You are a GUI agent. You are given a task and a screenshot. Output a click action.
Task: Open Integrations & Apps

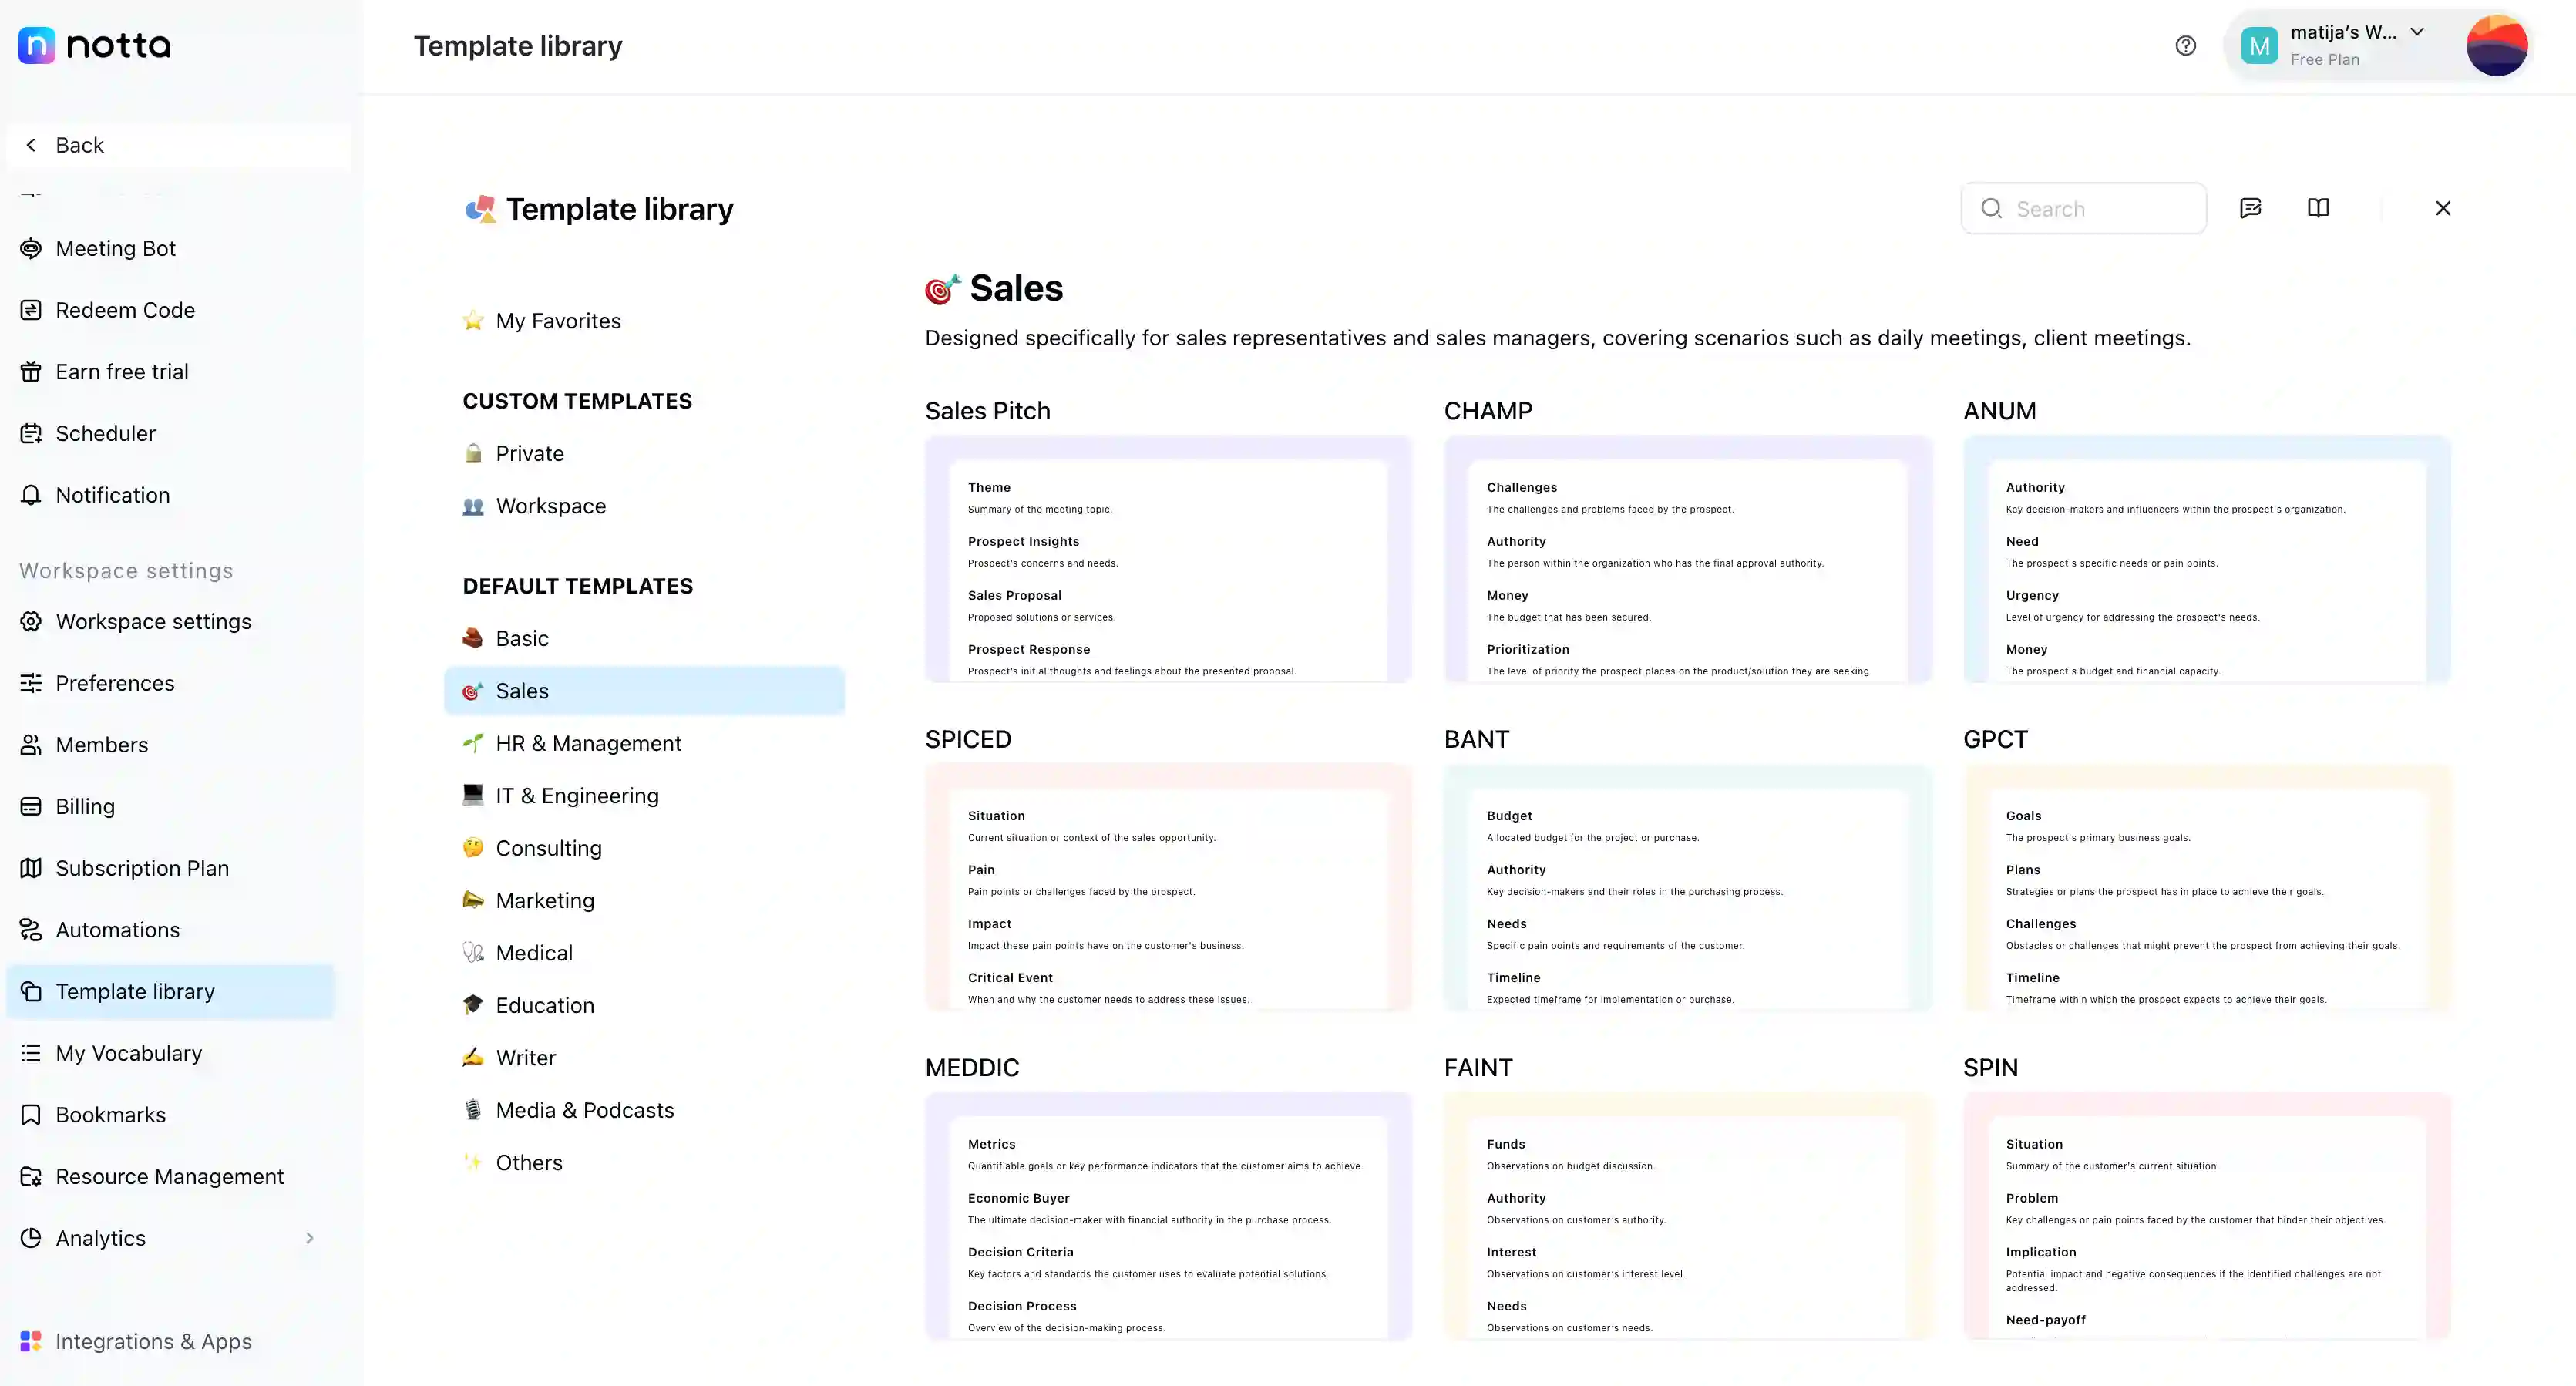click(154, 1341)
